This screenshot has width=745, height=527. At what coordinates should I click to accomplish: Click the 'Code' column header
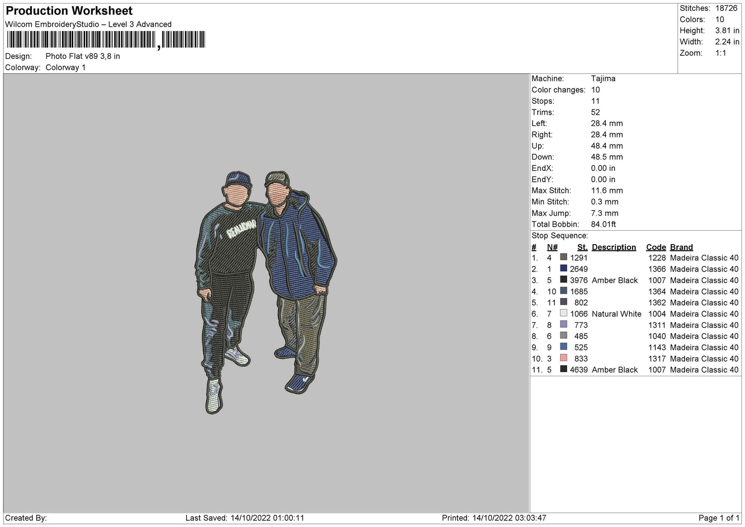(x=656, y=247)
